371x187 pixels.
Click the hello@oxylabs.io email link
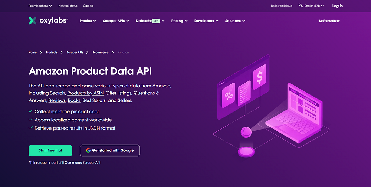(x=282, y=6)
